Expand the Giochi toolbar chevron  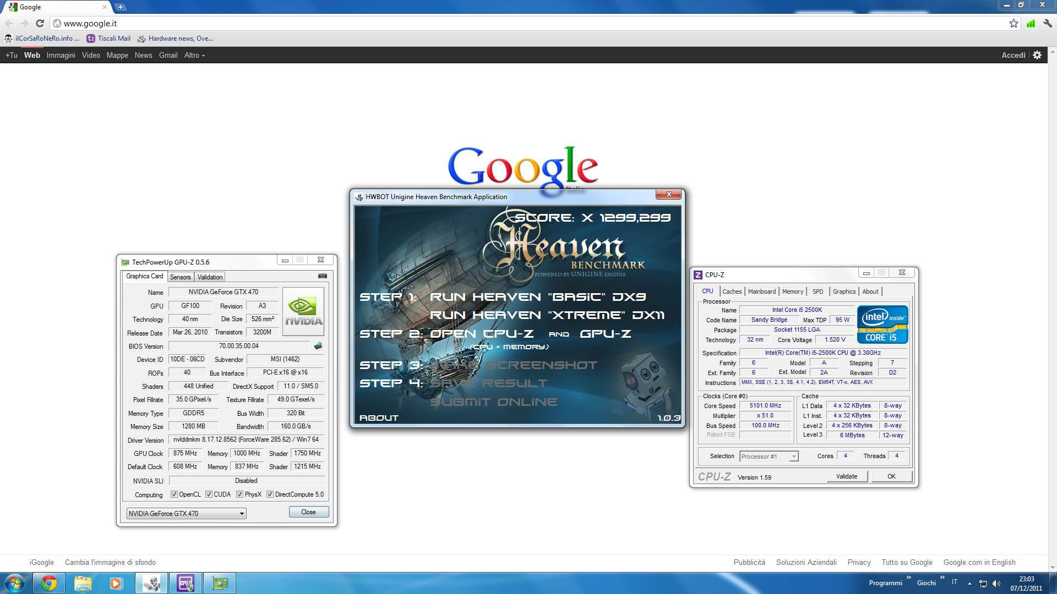click(942, 578)
